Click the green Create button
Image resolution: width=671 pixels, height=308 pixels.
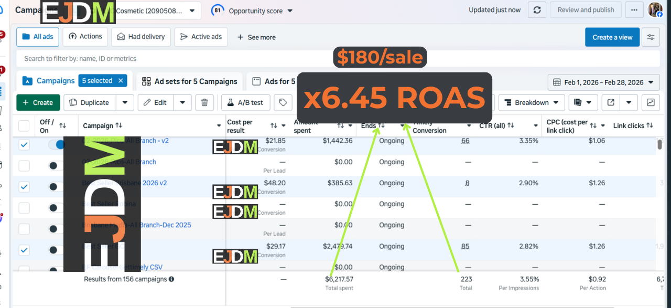38,102
